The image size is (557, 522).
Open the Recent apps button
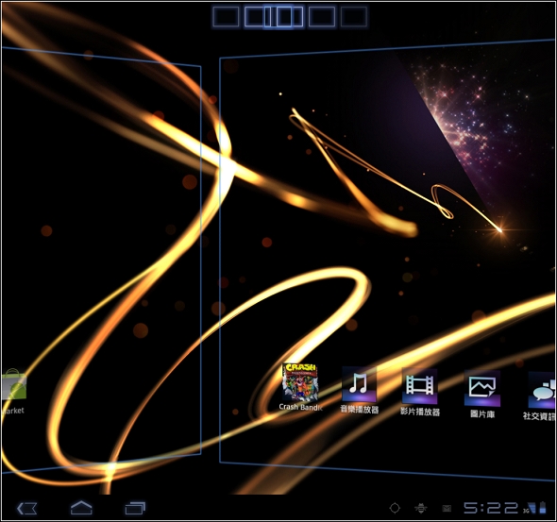click(135, 508)
